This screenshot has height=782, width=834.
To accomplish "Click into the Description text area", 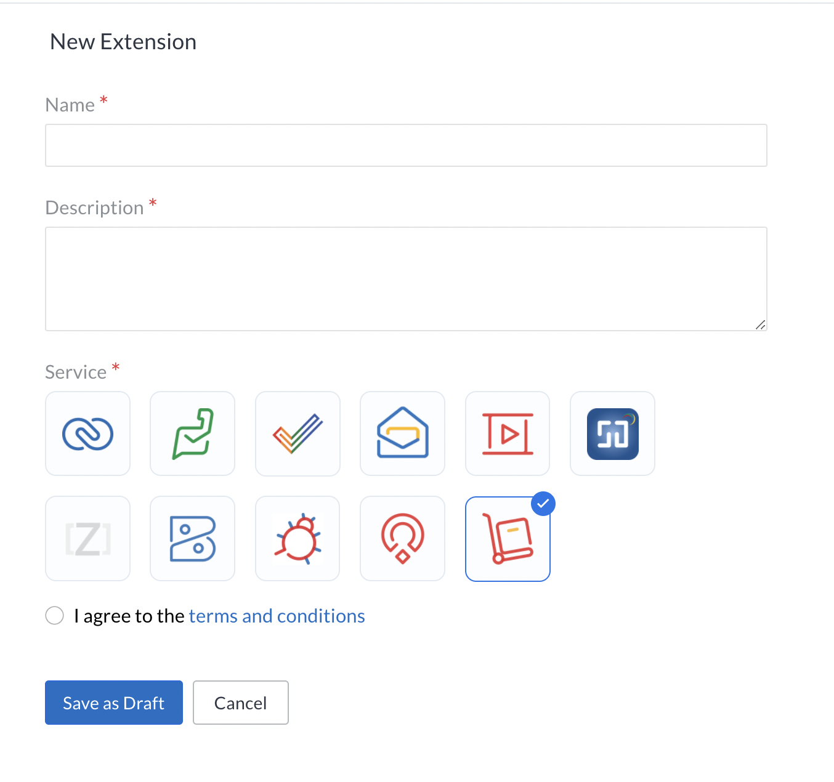I will click(406, 278).
